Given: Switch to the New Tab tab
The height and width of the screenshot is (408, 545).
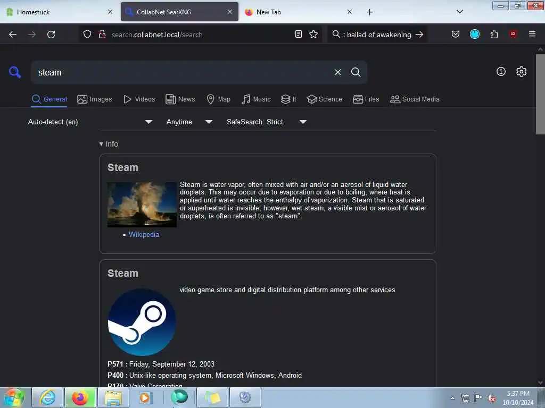Looking at the screenshot, I should click(299, 12).
